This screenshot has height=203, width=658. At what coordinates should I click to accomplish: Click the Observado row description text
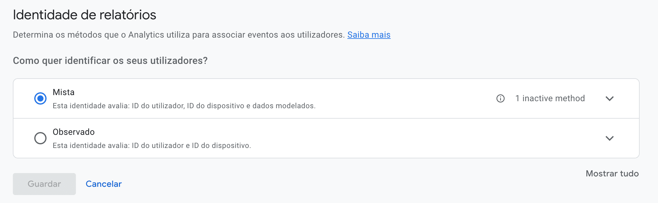152,146
